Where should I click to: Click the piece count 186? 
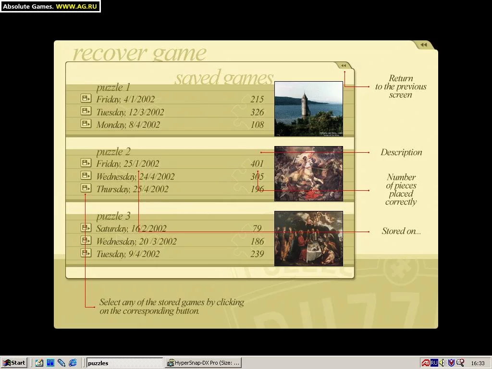coord(258,242)
